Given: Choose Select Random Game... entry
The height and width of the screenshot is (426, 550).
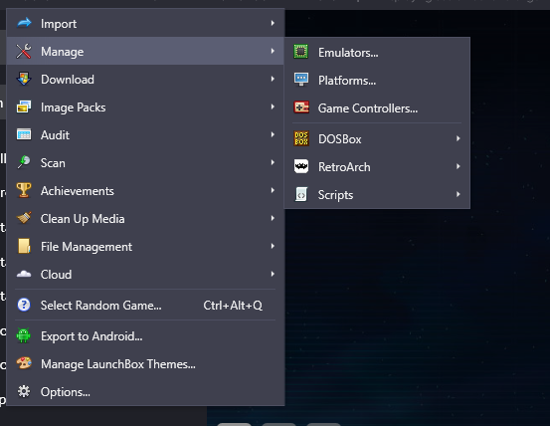Looking at the screenshot, I should coord(145,305).
